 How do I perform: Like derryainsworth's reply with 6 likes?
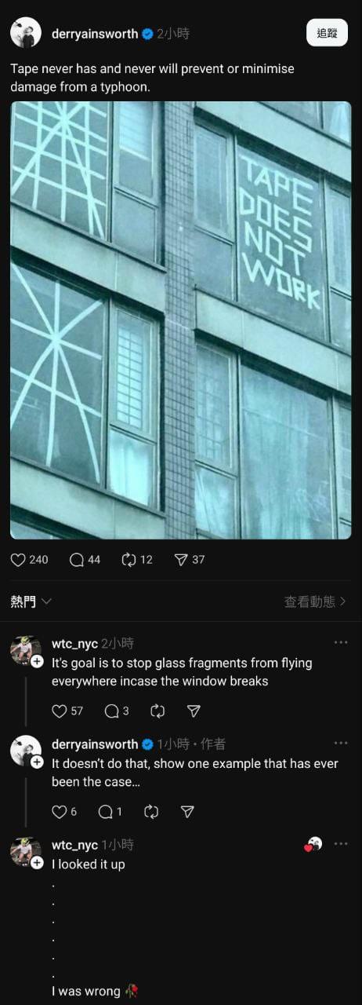[x=60, y=811]
